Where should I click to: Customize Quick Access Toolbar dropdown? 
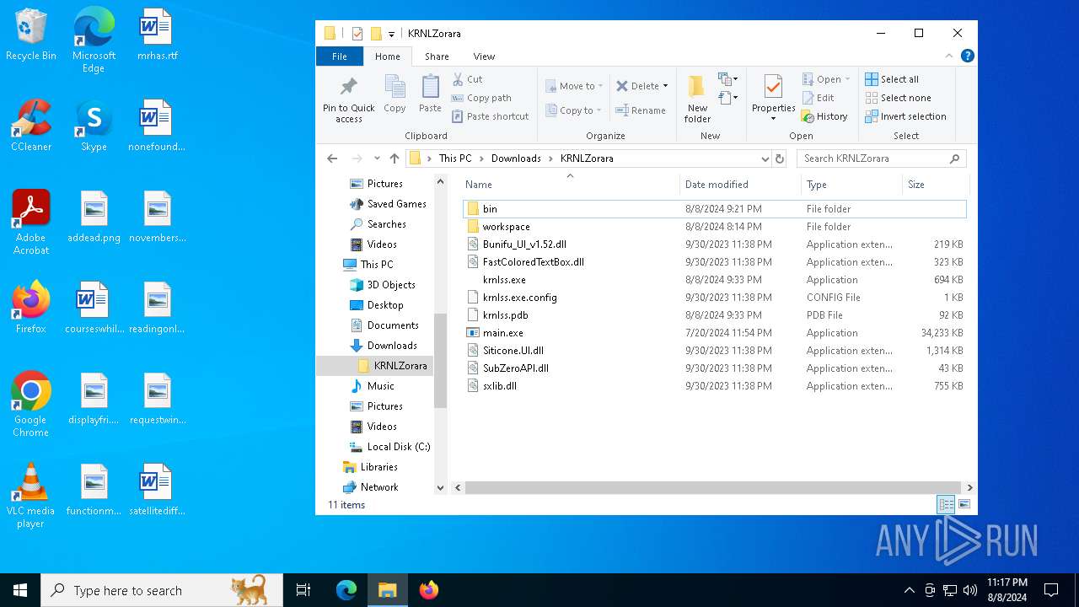pyautogui.click(x=391, y=34)
